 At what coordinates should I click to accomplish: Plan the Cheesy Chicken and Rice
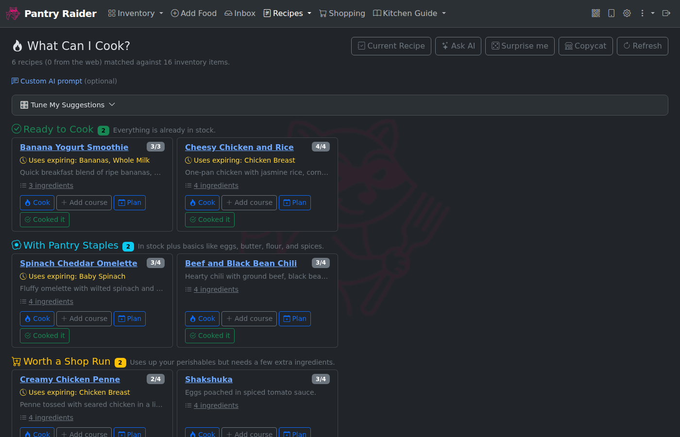(295, 202)
